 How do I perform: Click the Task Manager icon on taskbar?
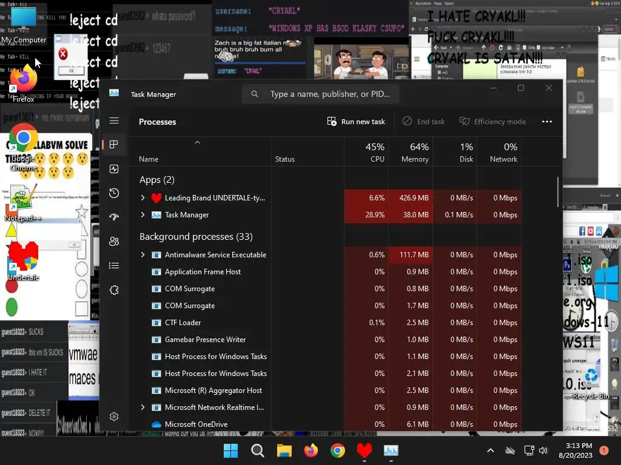click(x=391, y=450)
